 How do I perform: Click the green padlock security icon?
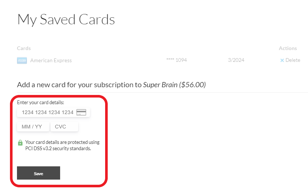tap(20, 143)
